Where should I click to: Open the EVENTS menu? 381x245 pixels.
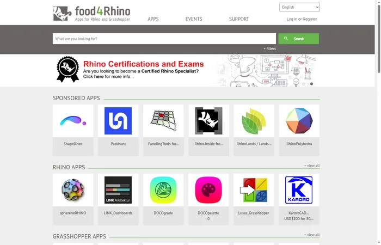tap(194, 19)
